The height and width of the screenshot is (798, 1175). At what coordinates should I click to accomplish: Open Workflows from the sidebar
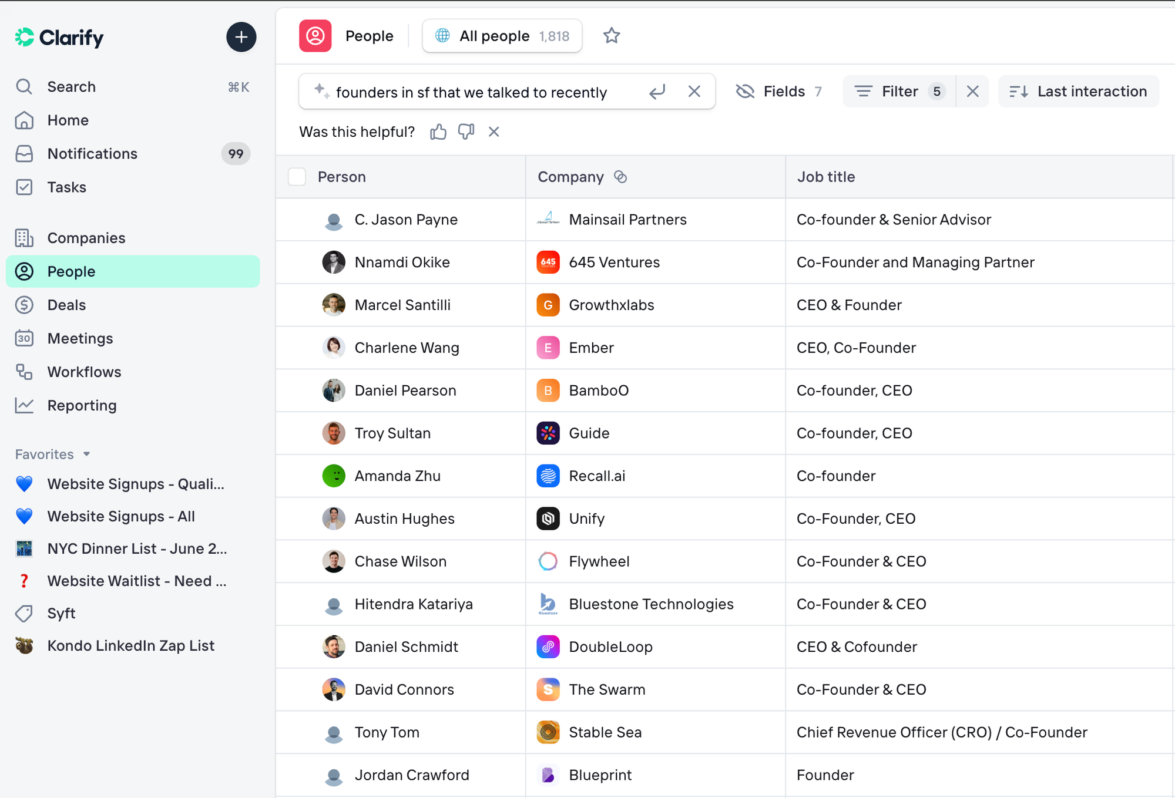[84, 372]
